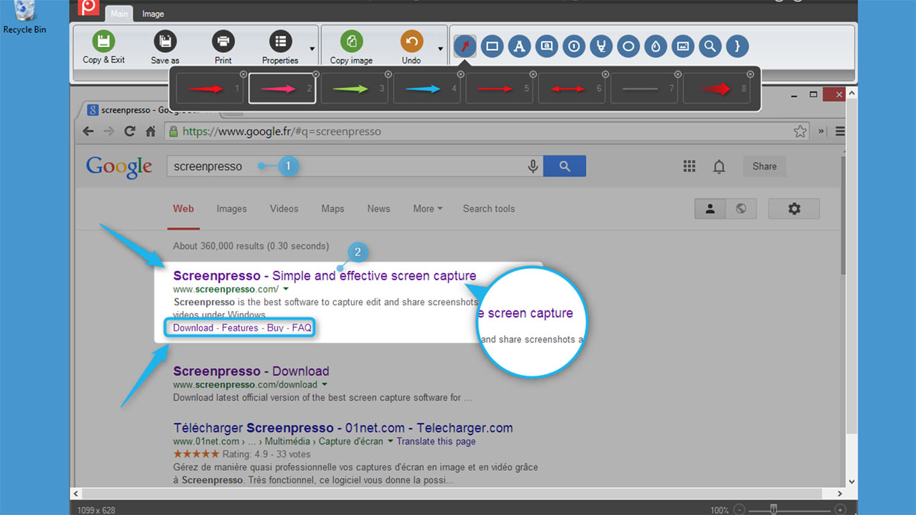Choose thin red arrow preset 5

pyautogui.click(x=500, y=88)
